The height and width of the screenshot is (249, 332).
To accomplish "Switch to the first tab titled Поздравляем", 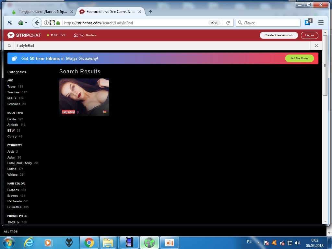I will tap(39, 12).
